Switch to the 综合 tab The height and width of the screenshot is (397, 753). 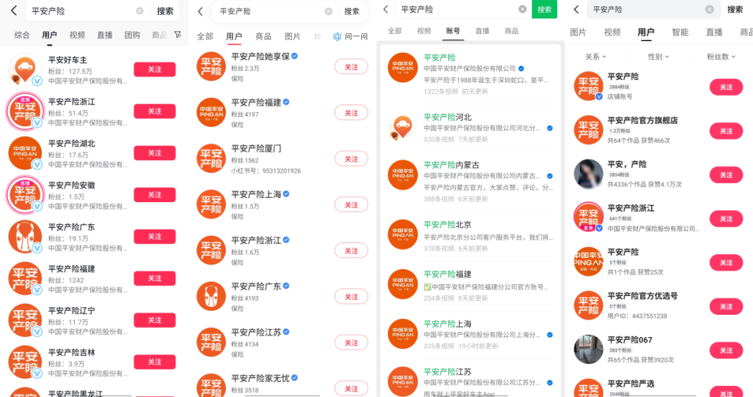pyautogui.click(x=22, y=35)
